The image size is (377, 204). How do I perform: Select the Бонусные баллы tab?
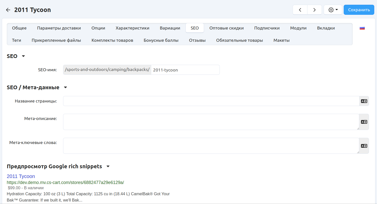[161, 40]
